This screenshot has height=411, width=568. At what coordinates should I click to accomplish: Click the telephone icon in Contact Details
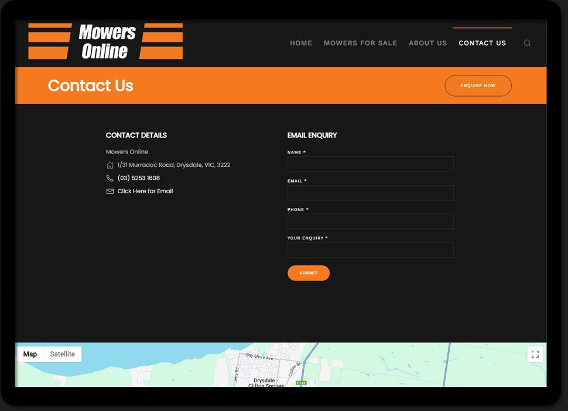point(110,178)
